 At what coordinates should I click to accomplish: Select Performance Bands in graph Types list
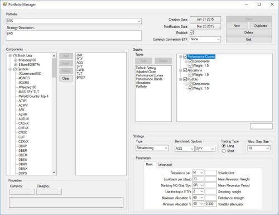[149, 79]
